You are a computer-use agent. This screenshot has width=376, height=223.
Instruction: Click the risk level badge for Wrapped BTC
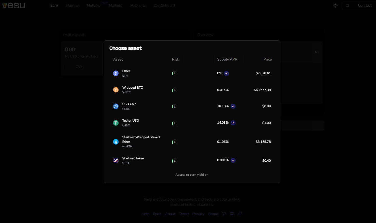pyautogui.click(x=174, y=90)
